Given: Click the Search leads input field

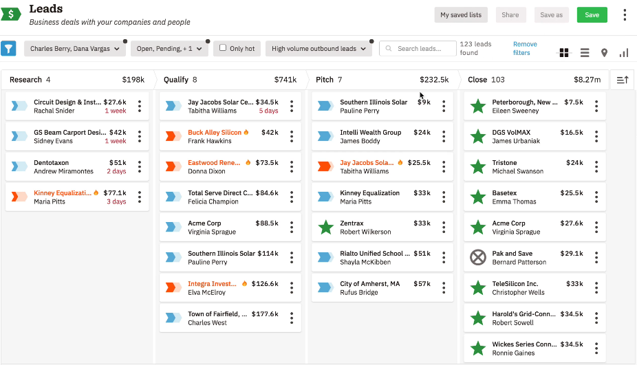Looking at the screenshot, I should 418,48.
